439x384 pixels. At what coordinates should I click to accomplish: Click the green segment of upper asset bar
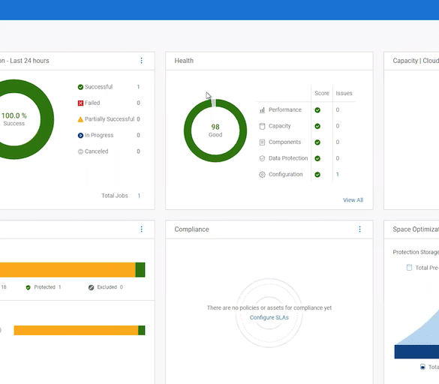pyautogui.click(x=140, y=270)
